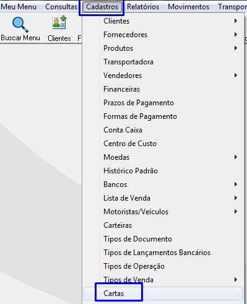
Task: Expand the Clientes submenu arrow
Action: point(236,21)
